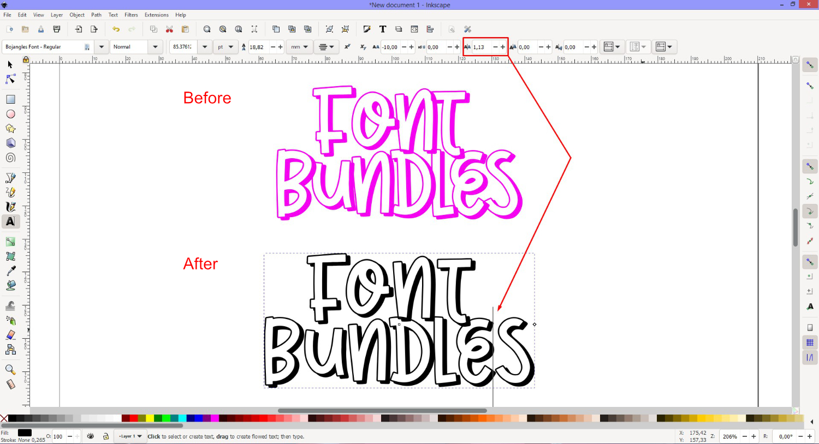Choose the 3D box tool
Image resolution: width=819 pixels, height=444 pixels.
coord(10,143)
